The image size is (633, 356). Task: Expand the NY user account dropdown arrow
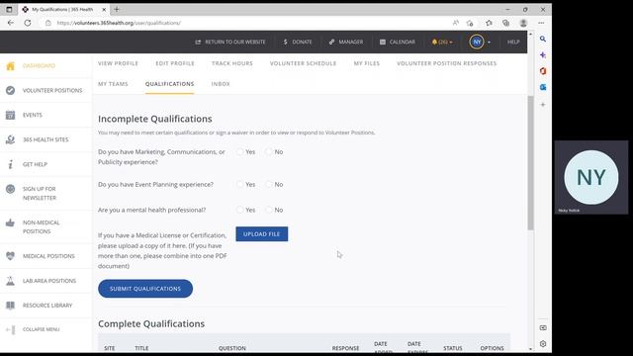click(489, 42)
